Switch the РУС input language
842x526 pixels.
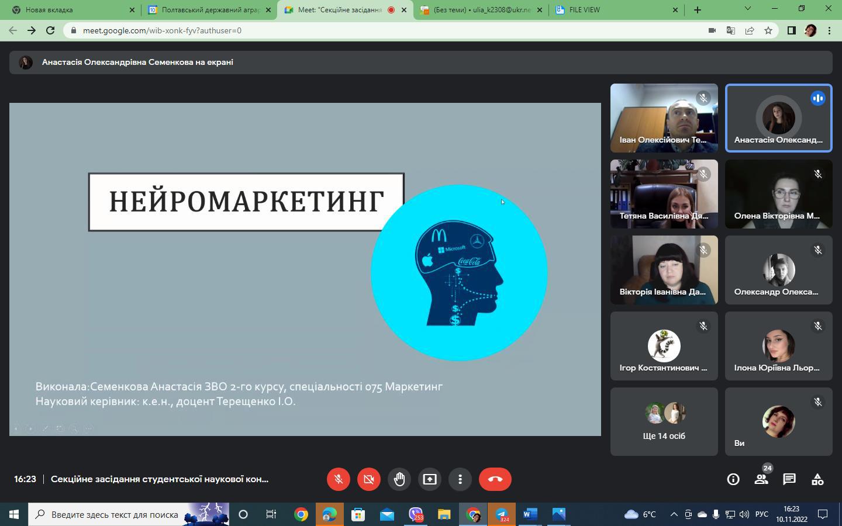tap(762, 514)
